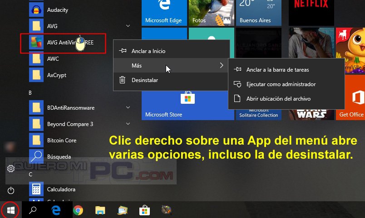Open File Explorer from the taskbar
This screenshot has width=365, height=218.
tap(100, 210)
